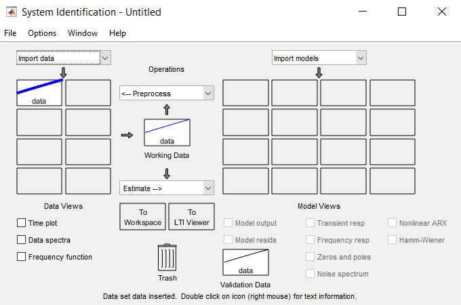461x305 pixels.
Task: Enable the Frequency function checkbox
Action: pos(21,256)
